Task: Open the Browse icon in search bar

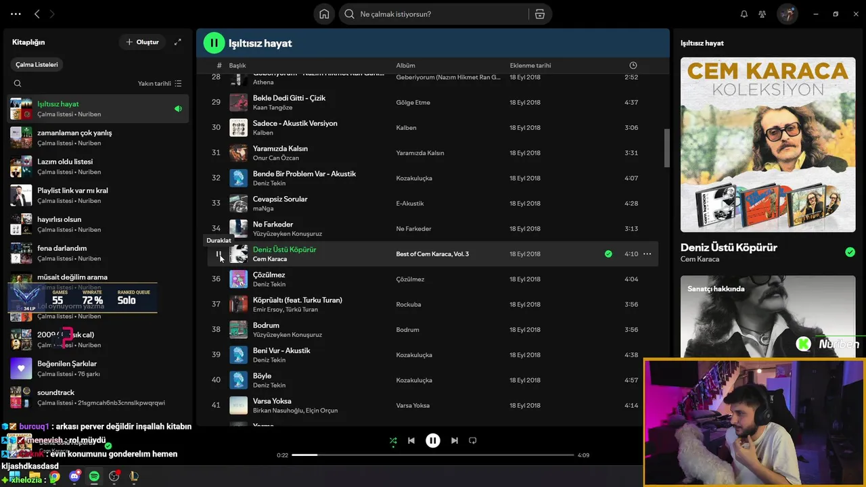Action: pos(539,14)
